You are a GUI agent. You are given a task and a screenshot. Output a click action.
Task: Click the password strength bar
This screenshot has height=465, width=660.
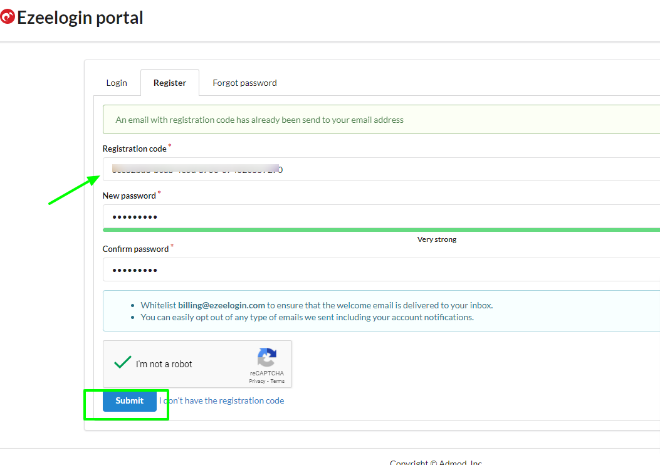[381, 230]
